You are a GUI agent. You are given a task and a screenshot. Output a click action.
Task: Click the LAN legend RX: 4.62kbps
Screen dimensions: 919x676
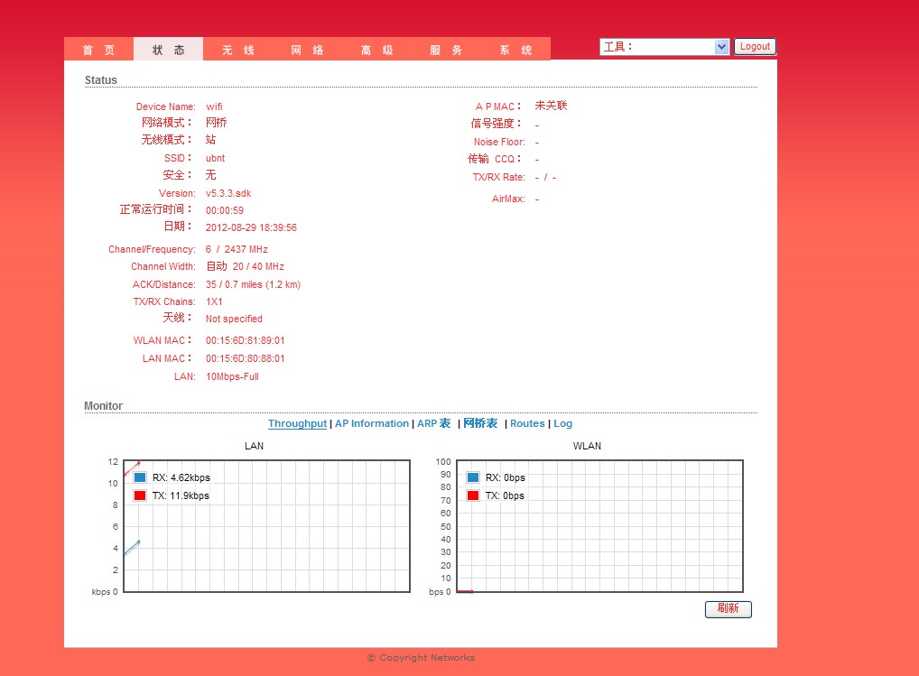(181, 477)
